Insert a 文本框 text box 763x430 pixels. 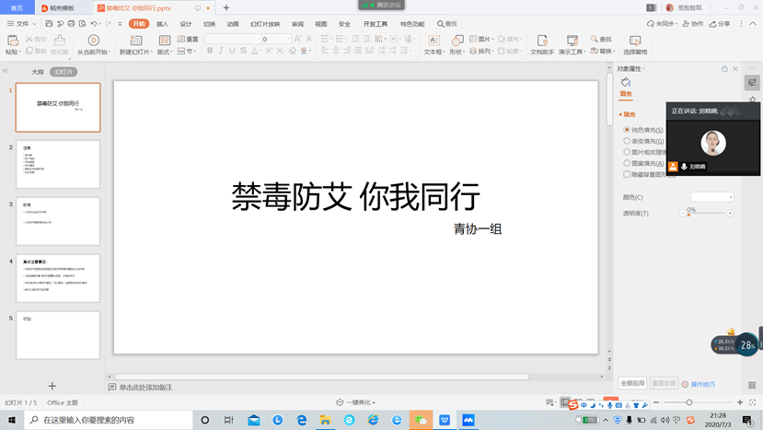pos(434,40)
